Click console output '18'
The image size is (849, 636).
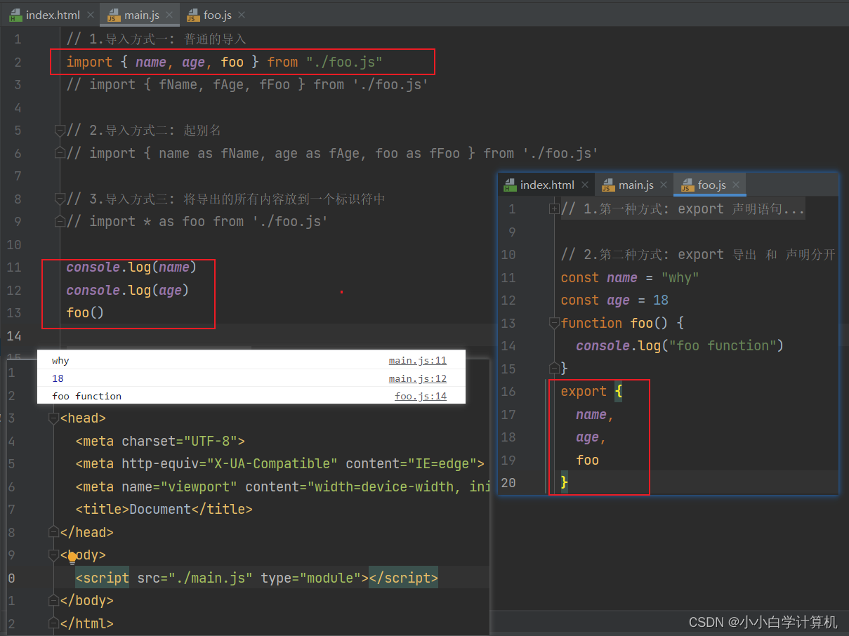coord(58,378)
